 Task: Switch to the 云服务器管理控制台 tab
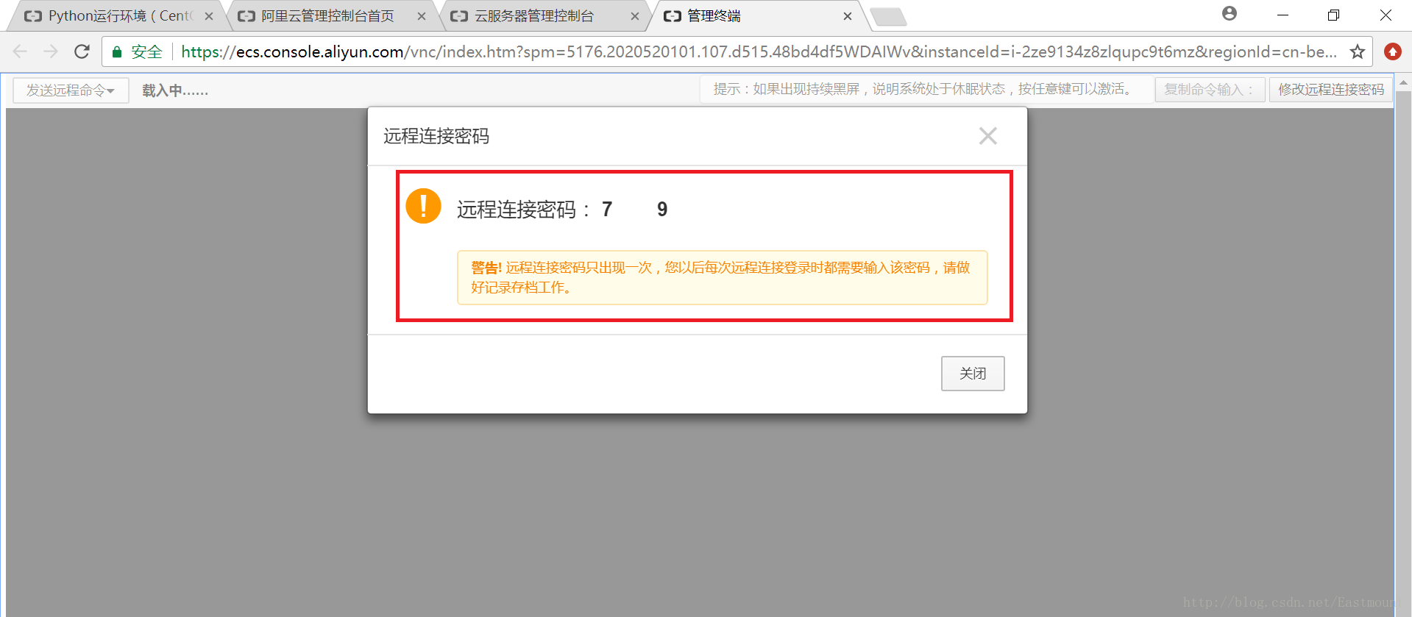533,15
